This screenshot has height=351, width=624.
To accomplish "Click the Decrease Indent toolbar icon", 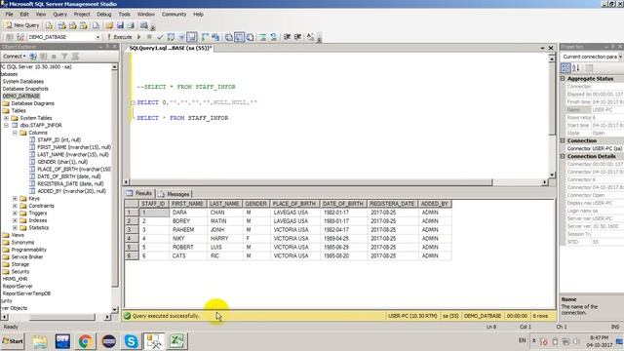I will tap(287, 37).
